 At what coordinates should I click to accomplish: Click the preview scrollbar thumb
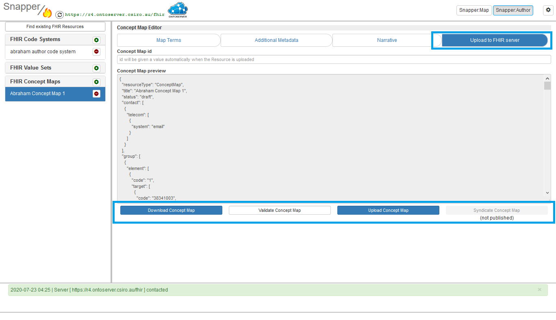pyautogui.click(x=547, y=85)
